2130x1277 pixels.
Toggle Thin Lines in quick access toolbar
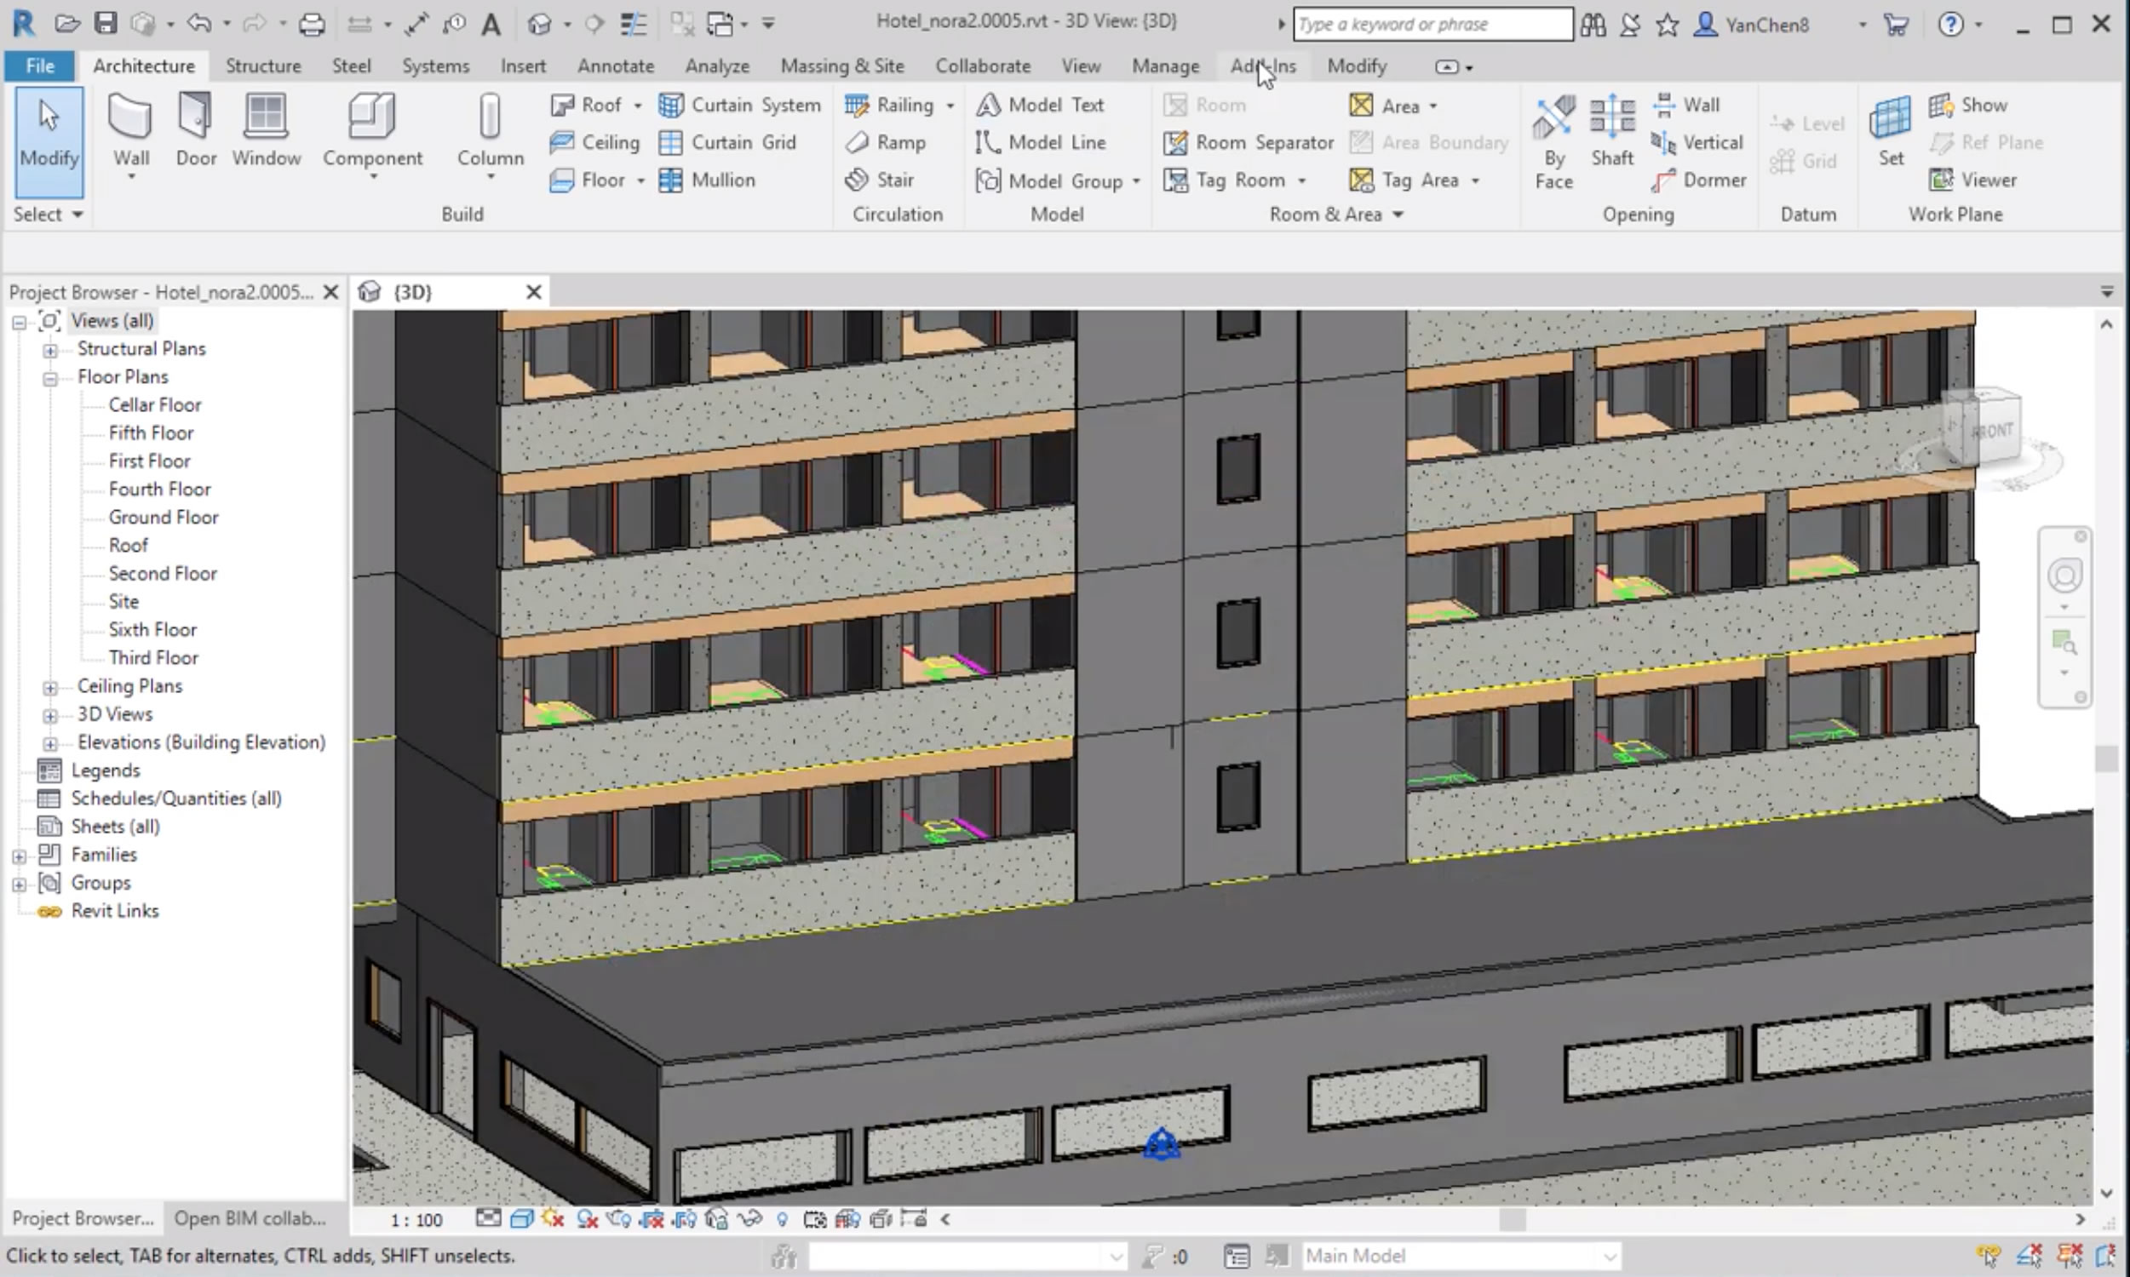[x=634, y=23]
